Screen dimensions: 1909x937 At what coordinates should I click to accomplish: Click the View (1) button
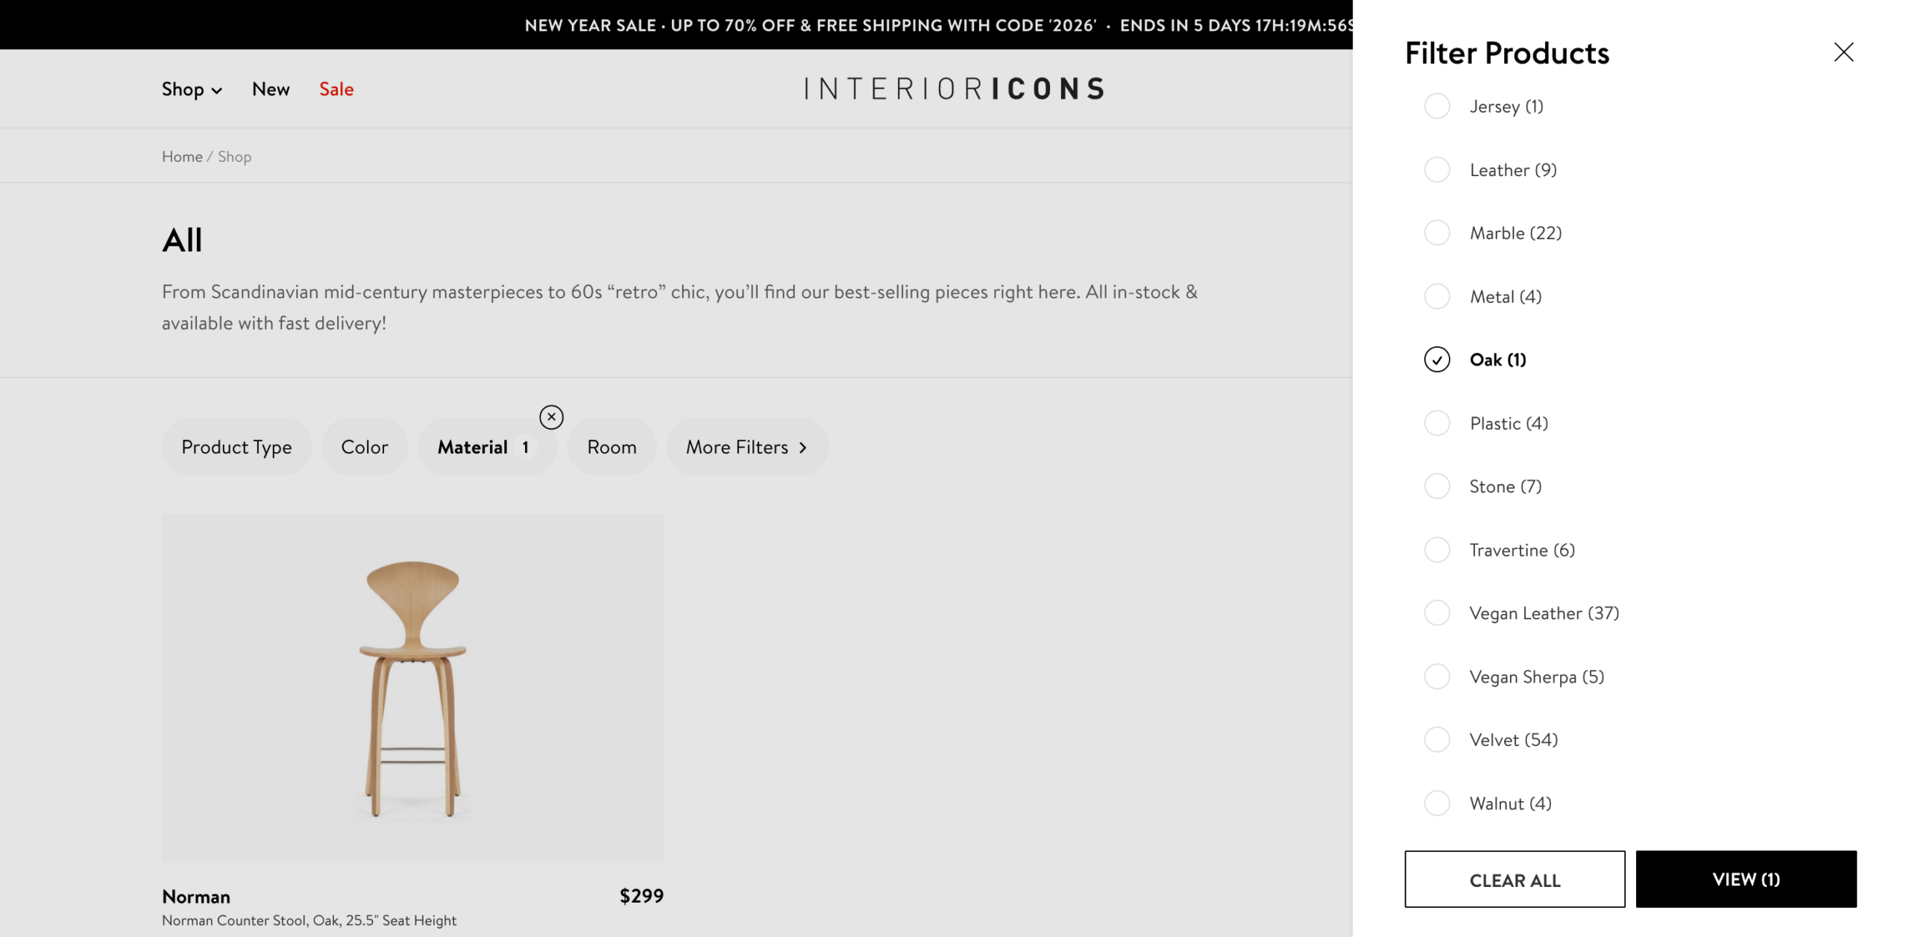1746,880
